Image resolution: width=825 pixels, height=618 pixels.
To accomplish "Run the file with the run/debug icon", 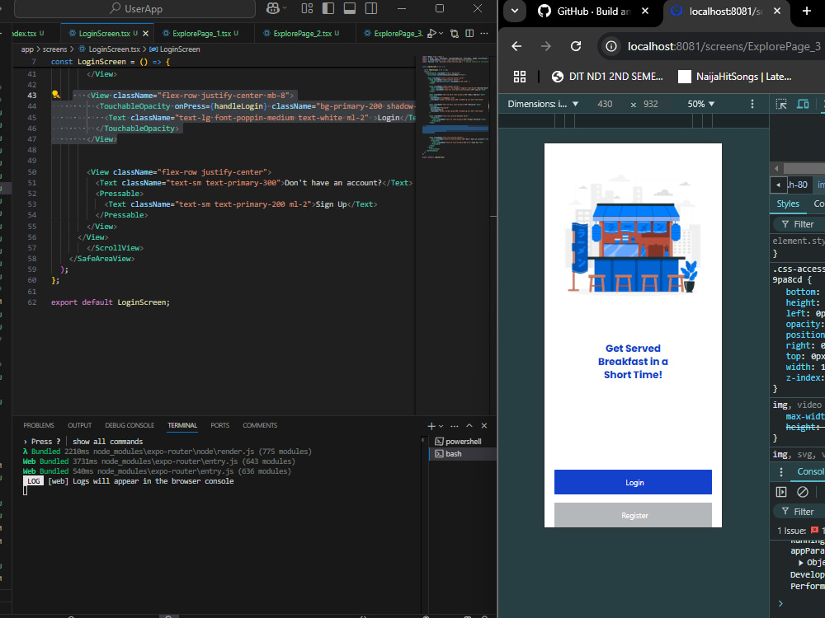I will 431,33.
